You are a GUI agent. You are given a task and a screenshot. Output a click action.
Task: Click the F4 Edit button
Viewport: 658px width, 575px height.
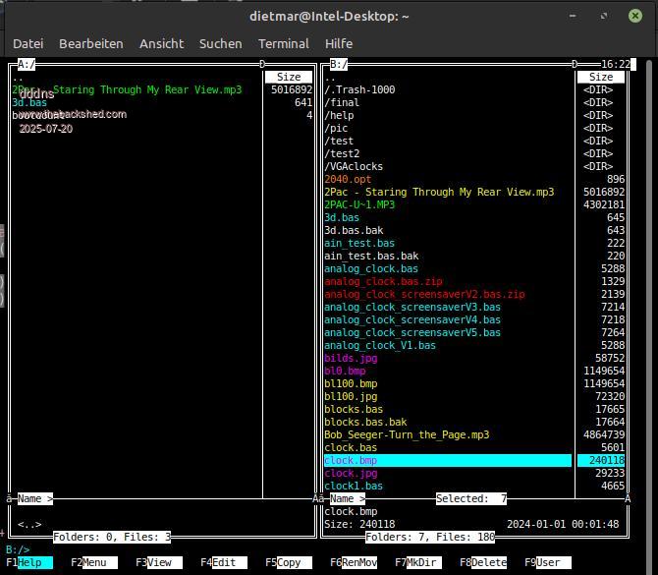(x=224, y=563)
